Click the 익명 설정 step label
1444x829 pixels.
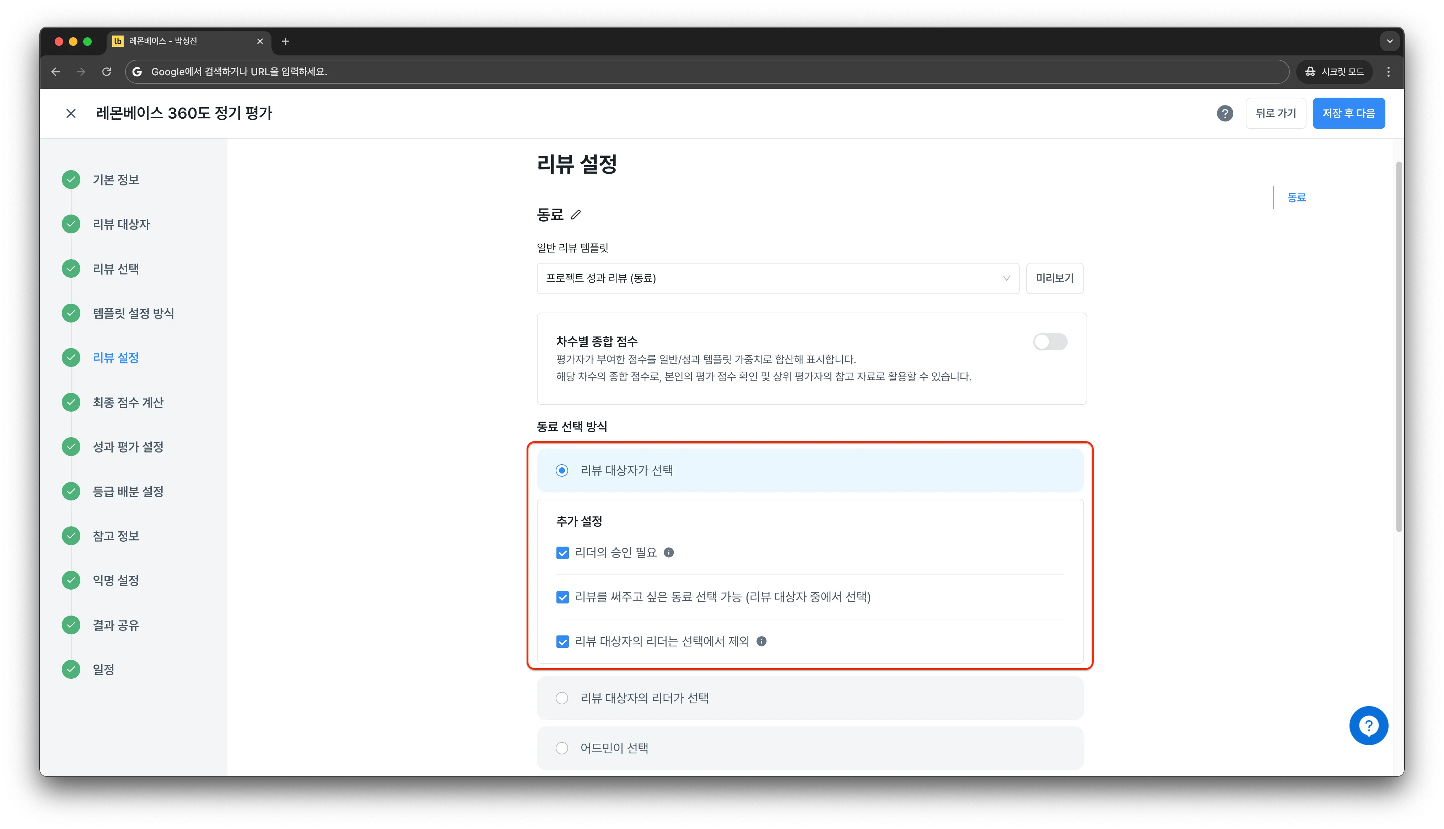click(116, 580)
